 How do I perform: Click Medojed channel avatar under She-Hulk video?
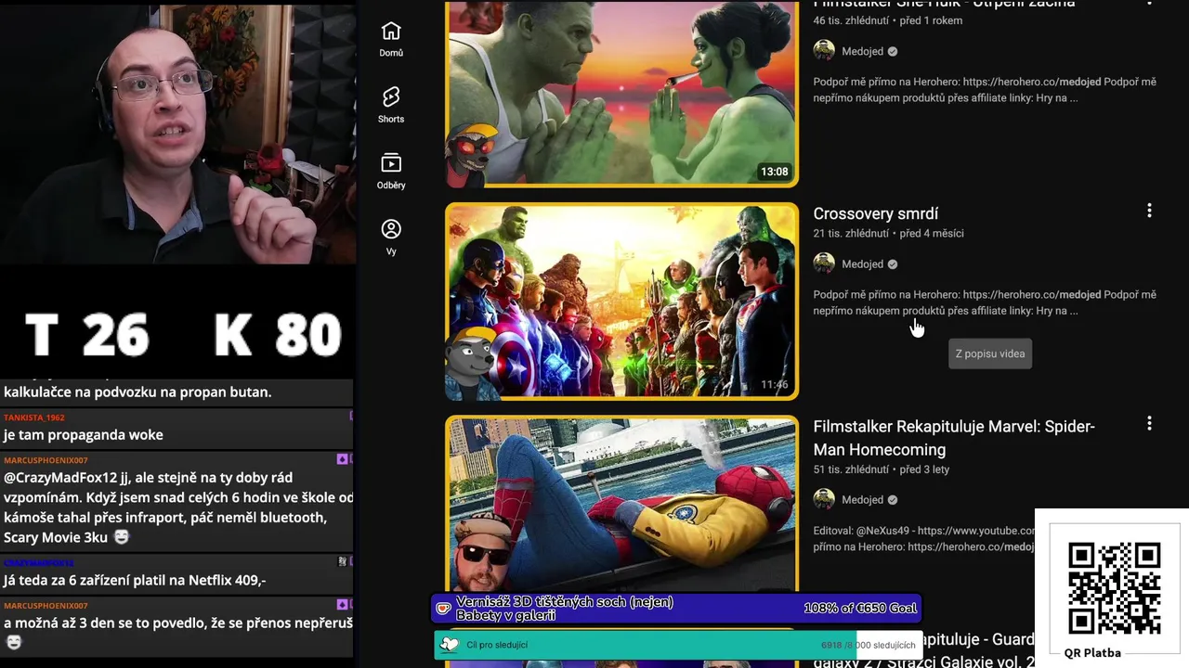[824, 51]
